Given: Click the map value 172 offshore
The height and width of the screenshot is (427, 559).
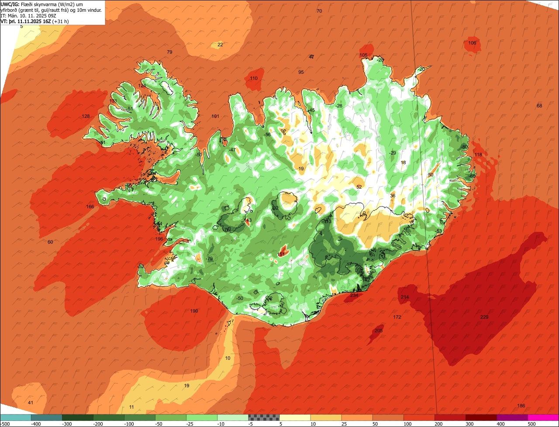Looking at the screenshot, I should pyautogui.click(x=397, y=317).
